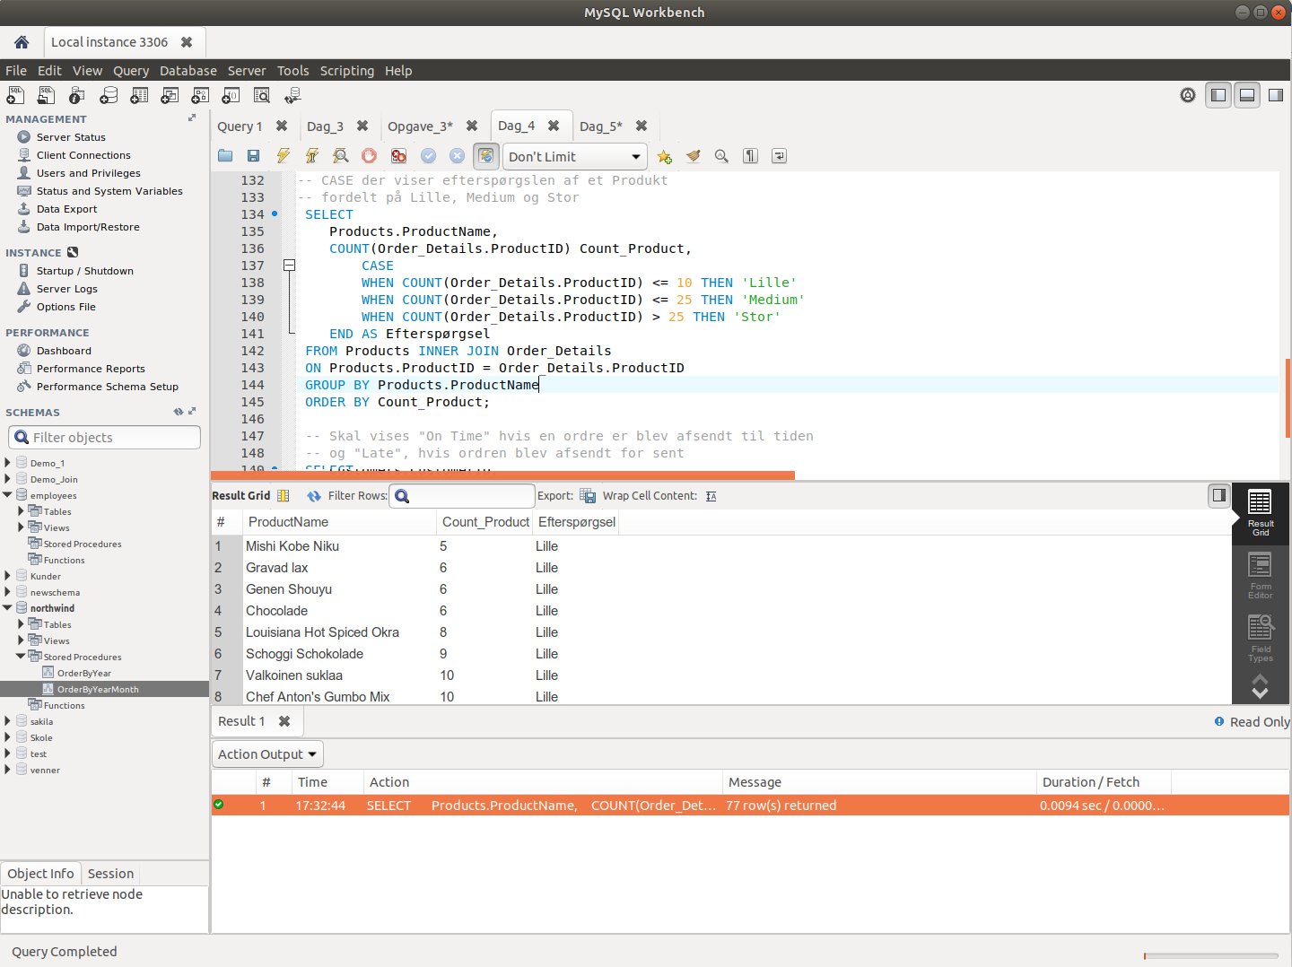
Task: Toggle bottom output panel visibility
Action: tap(1247, 95)
